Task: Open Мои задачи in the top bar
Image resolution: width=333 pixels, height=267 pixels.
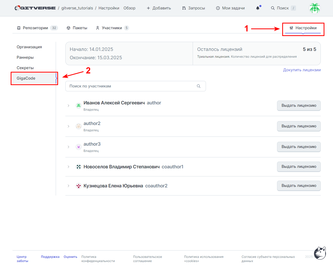Action: [230, 8]
